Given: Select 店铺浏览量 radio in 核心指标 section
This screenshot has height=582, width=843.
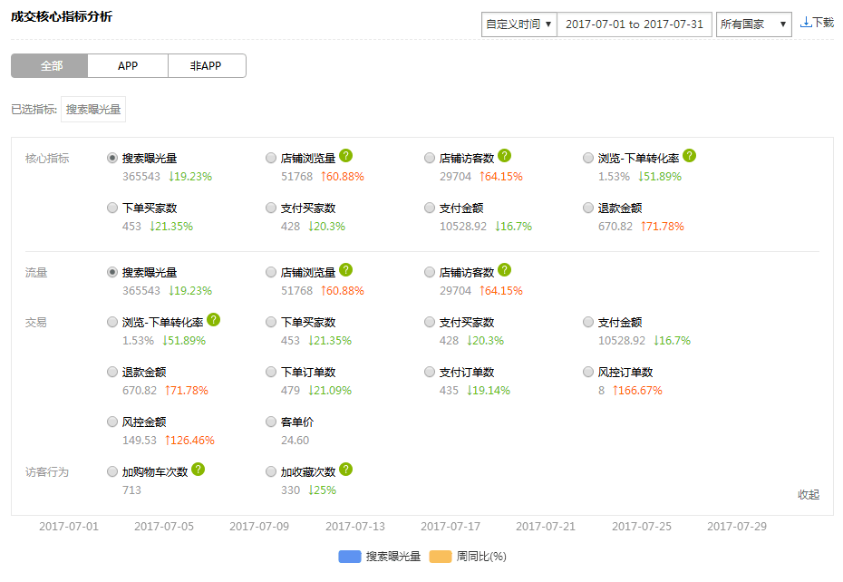Looking at the screenshot, I should (x=271, y=158).
